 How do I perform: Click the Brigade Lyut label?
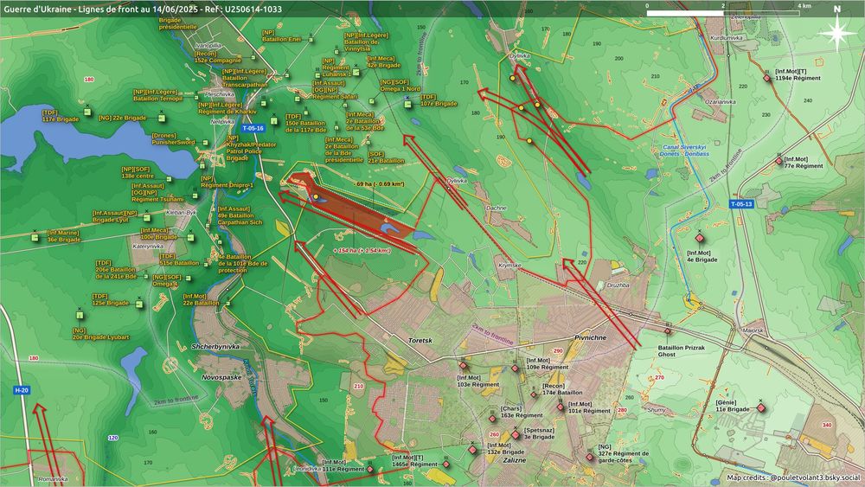tap(115, 216)
